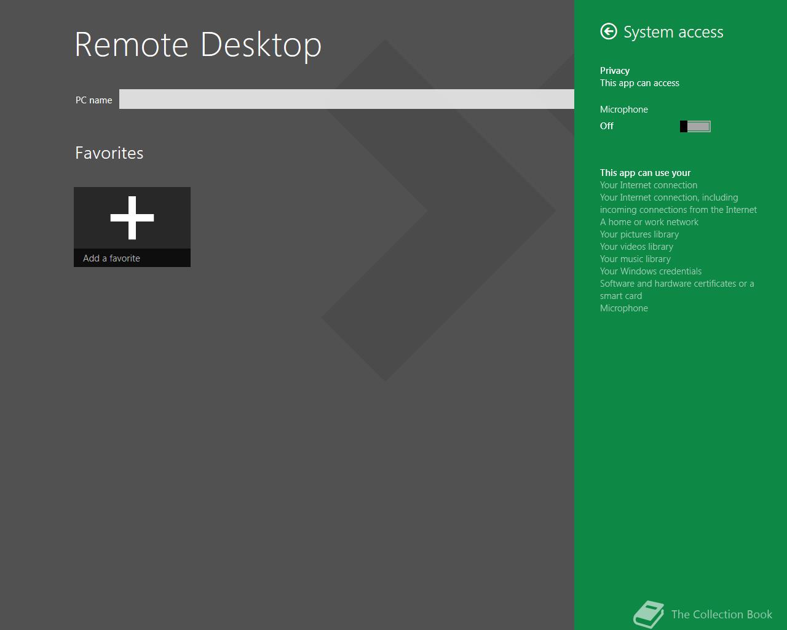787x630 pixels.
Task: Click the incoming connections permission line
Action: pyautogui.click(x=678, y=204)
